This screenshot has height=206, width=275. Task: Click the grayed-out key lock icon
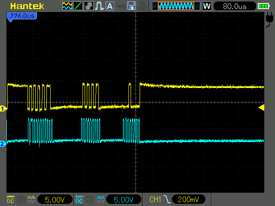point(121,6)
